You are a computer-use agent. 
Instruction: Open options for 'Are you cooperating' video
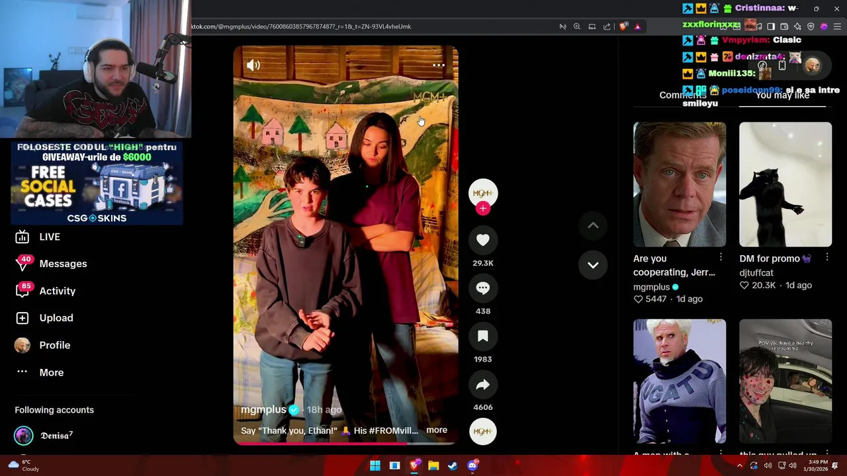[721, 257]
